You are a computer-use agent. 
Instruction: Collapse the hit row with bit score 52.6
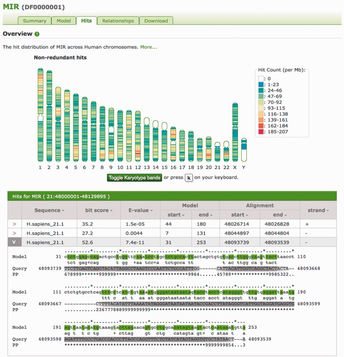pyautogui.click(x=15, y=242)
